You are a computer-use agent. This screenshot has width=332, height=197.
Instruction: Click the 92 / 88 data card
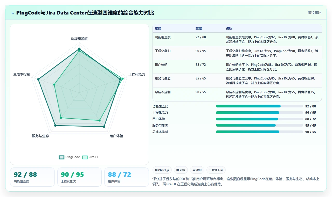tap(32, 177)
